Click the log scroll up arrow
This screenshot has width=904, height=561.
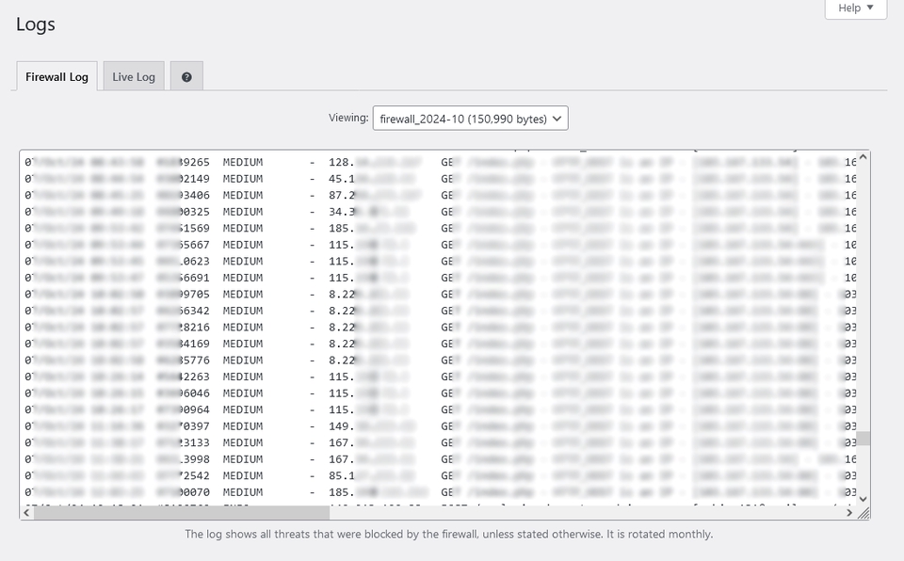point(863,157)
